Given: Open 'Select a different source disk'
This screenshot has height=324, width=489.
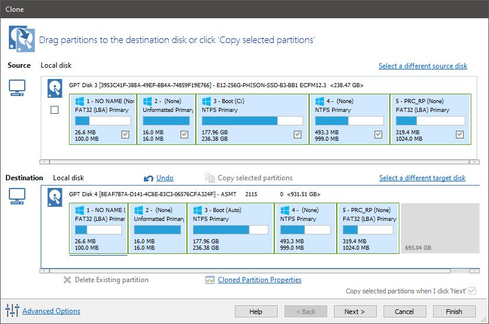Looking at the screenshot, I should coord(422,66).
